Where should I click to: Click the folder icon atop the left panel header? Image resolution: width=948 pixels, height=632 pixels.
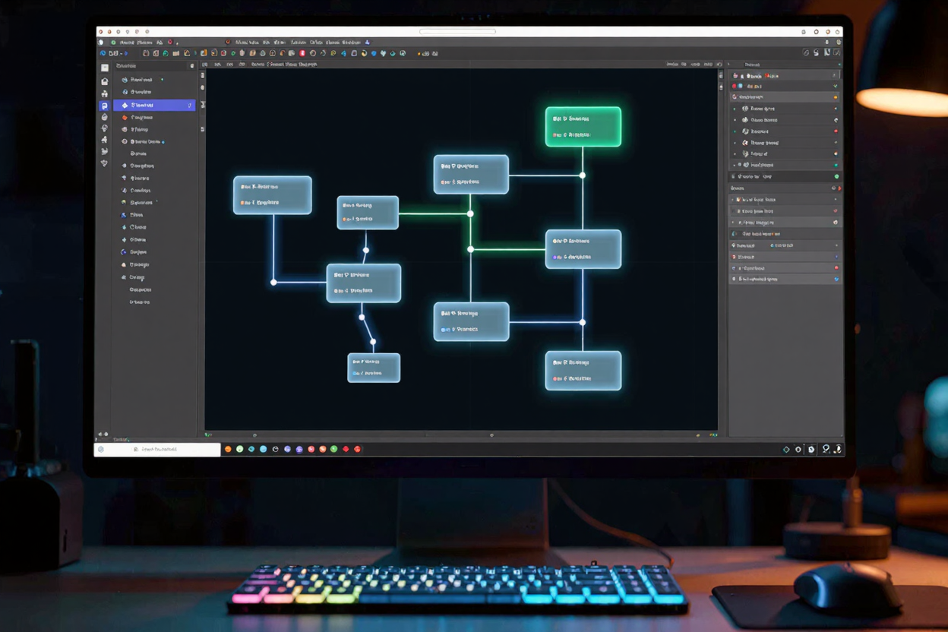(x=194, y=66)
